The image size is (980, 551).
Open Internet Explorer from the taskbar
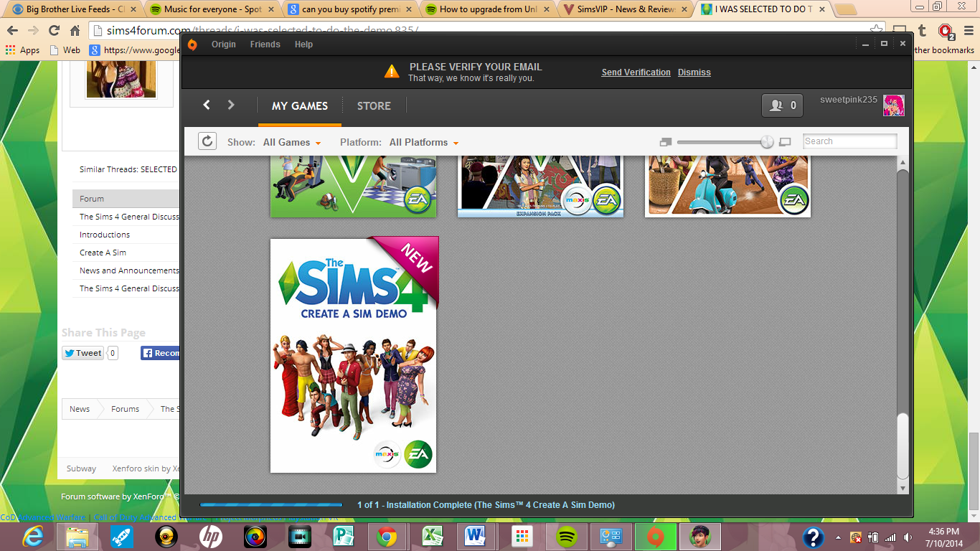click(x=32, y=536)
